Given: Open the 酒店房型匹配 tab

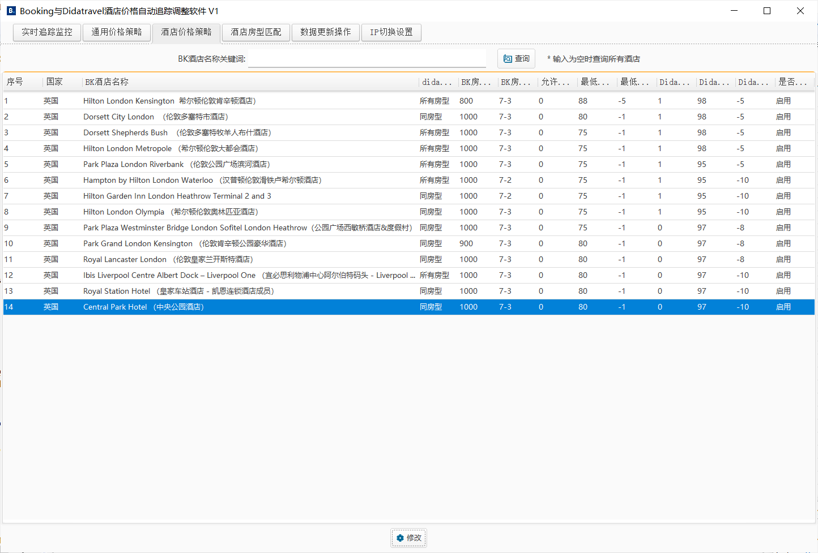Looking at the screenshot, I should click(256, 32).
